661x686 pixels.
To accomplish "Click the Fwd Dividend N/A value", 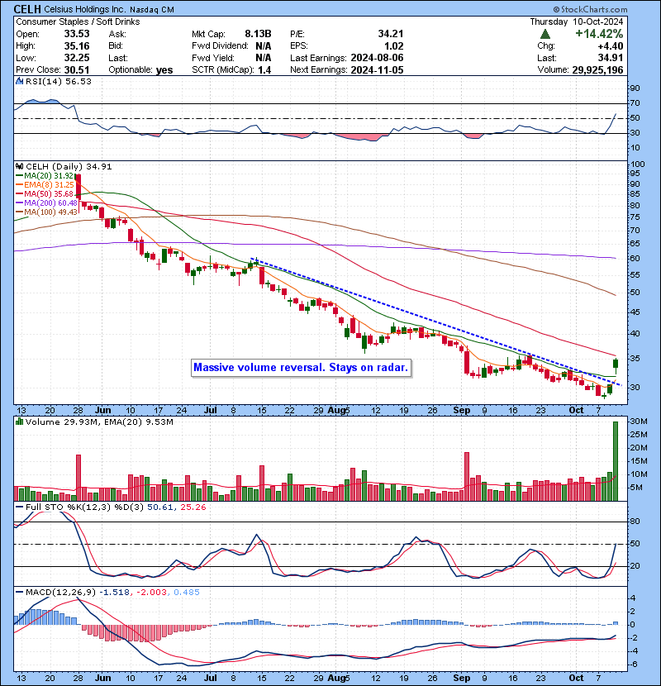I will (264, 46).
